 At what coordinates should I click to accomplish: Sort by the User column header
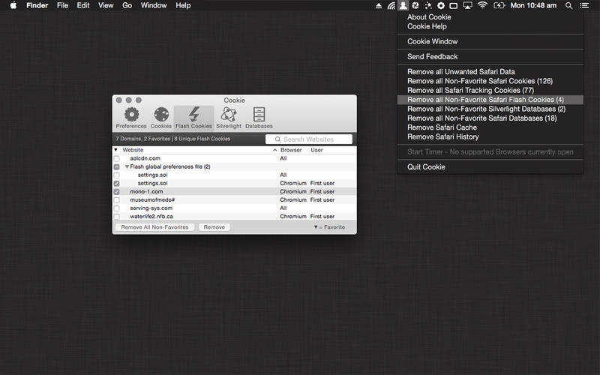316,150
